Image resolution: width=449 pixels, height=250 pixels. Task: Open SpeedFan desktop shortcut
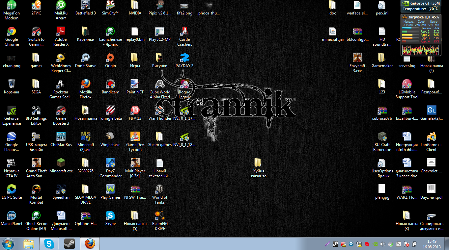[61, 192]
